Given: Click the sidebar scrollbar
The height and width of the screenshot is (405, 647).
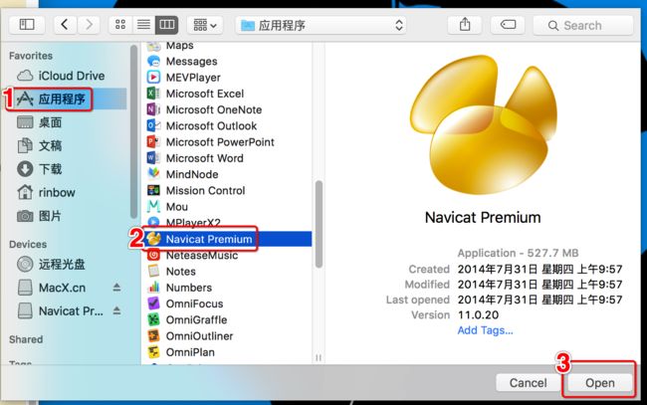Looking at the screenshot, I should pos(133,132).
